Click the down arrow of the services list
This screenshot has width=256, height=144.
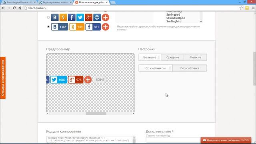(x=201, y=22)
